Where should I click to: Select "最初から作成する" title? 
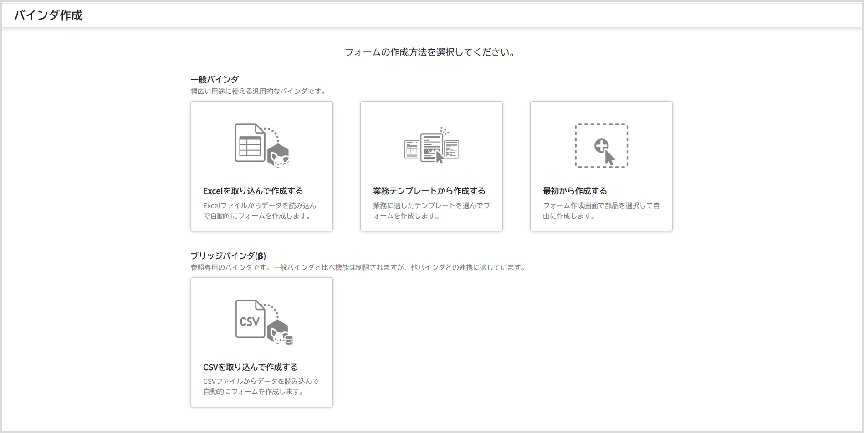tap(574, 191)
